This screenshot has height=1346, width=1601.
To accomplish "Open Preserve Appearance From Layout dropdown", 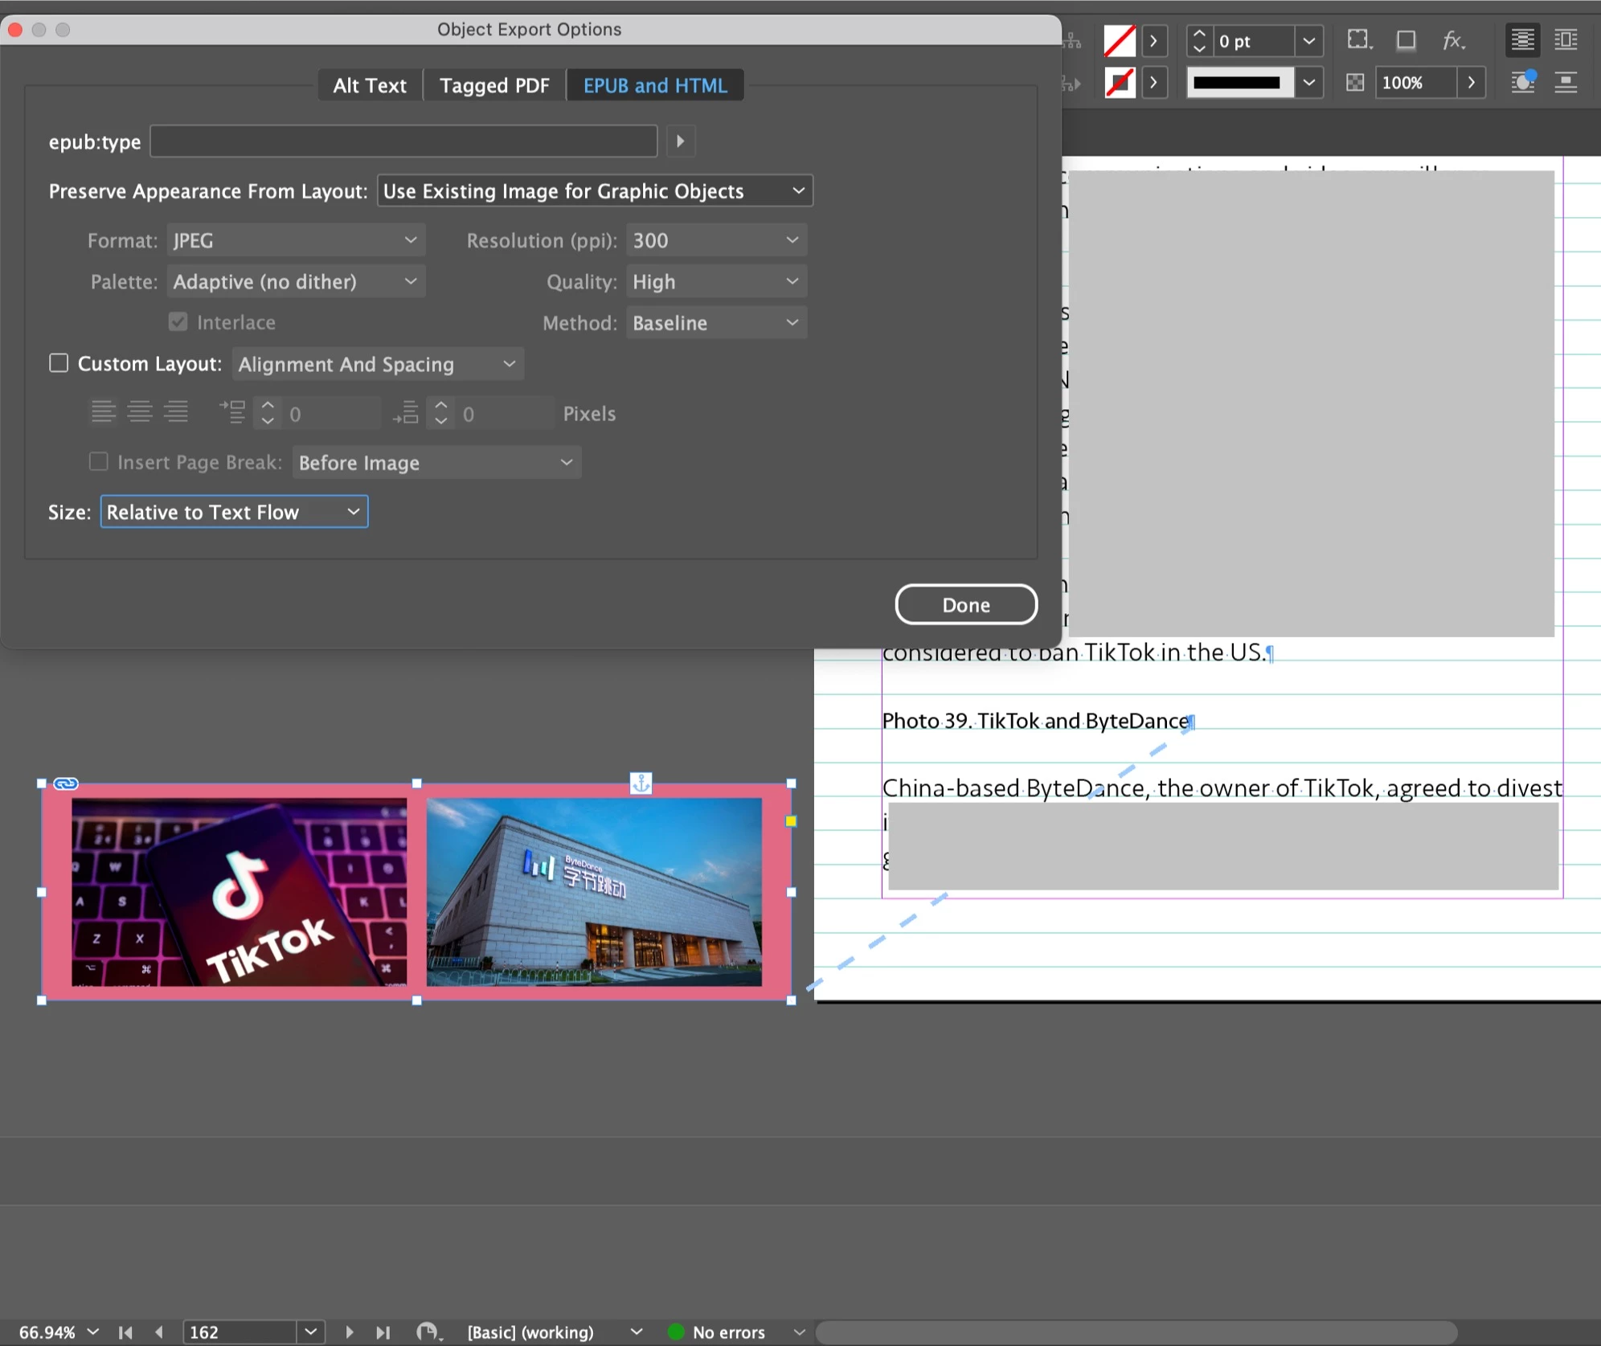I will [x=595, y=190].
